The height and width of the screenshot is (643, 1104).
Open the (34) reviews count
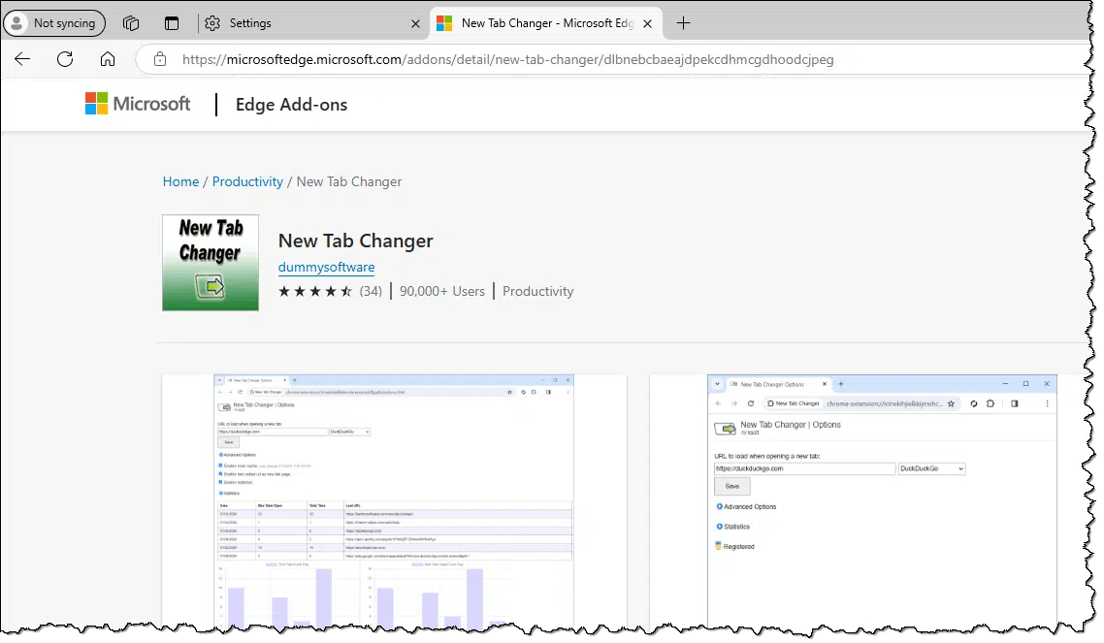click(x=371, y=291)
